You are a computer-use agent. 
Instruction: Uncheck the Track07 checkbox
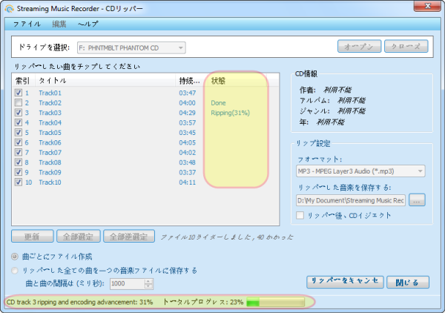click(19, 152)
